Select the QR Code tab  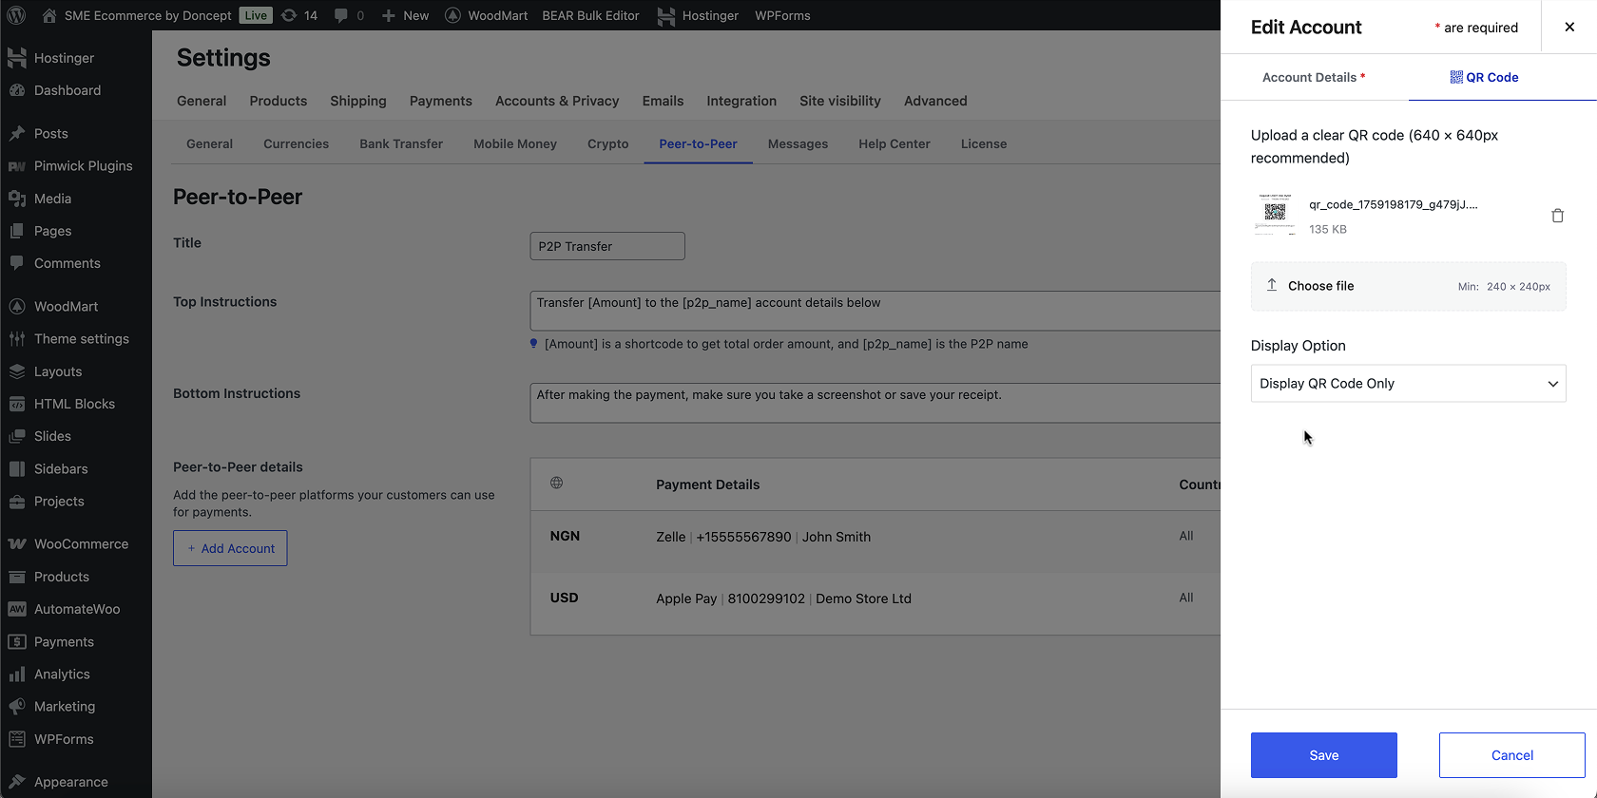tap(1484, 77)
